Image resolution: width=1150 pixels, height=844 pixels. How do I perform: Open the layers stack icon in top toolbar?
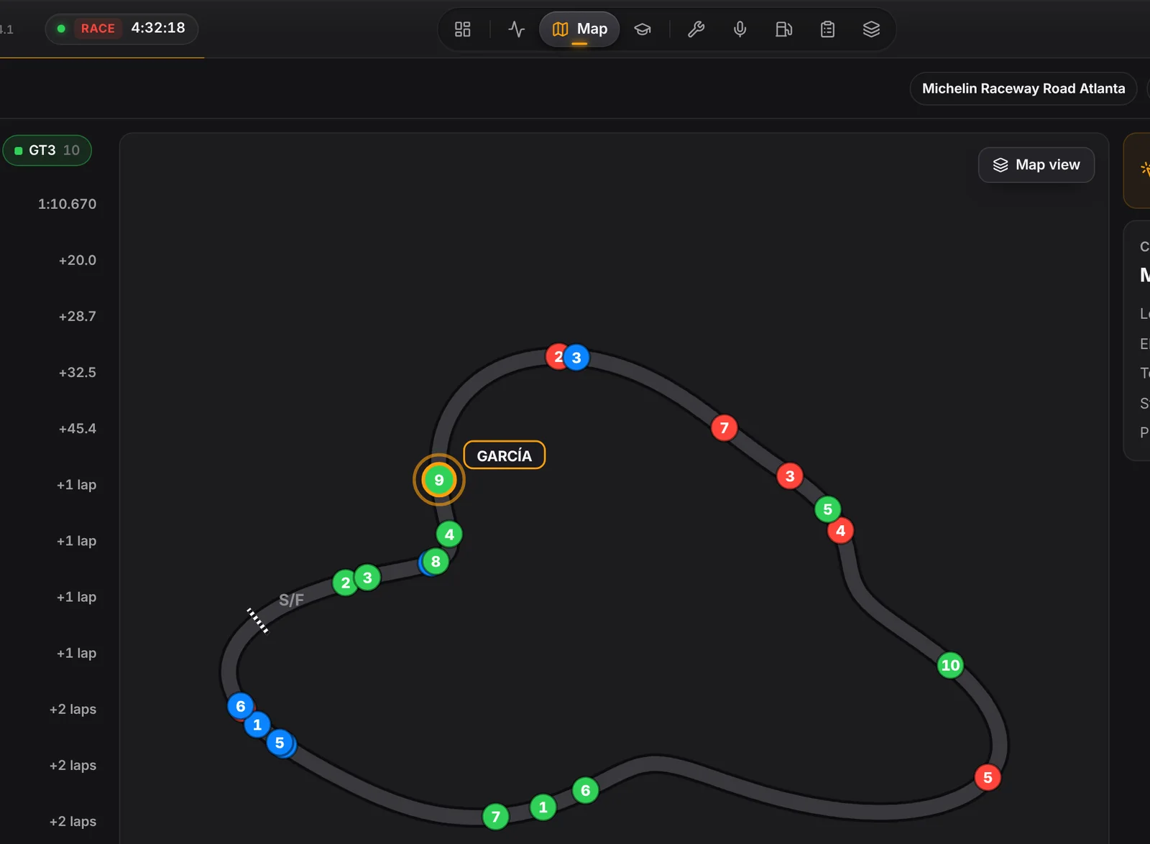pos(871,29)
